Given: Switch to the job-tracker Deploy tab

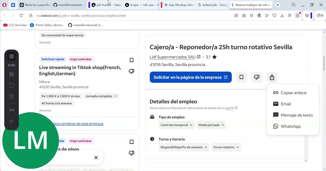Looking at the screenshot, I should [x=107, y=5].
